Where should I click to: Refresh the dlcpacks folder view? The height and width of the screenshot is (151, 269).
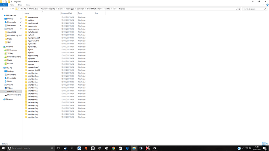pos(239,9)
